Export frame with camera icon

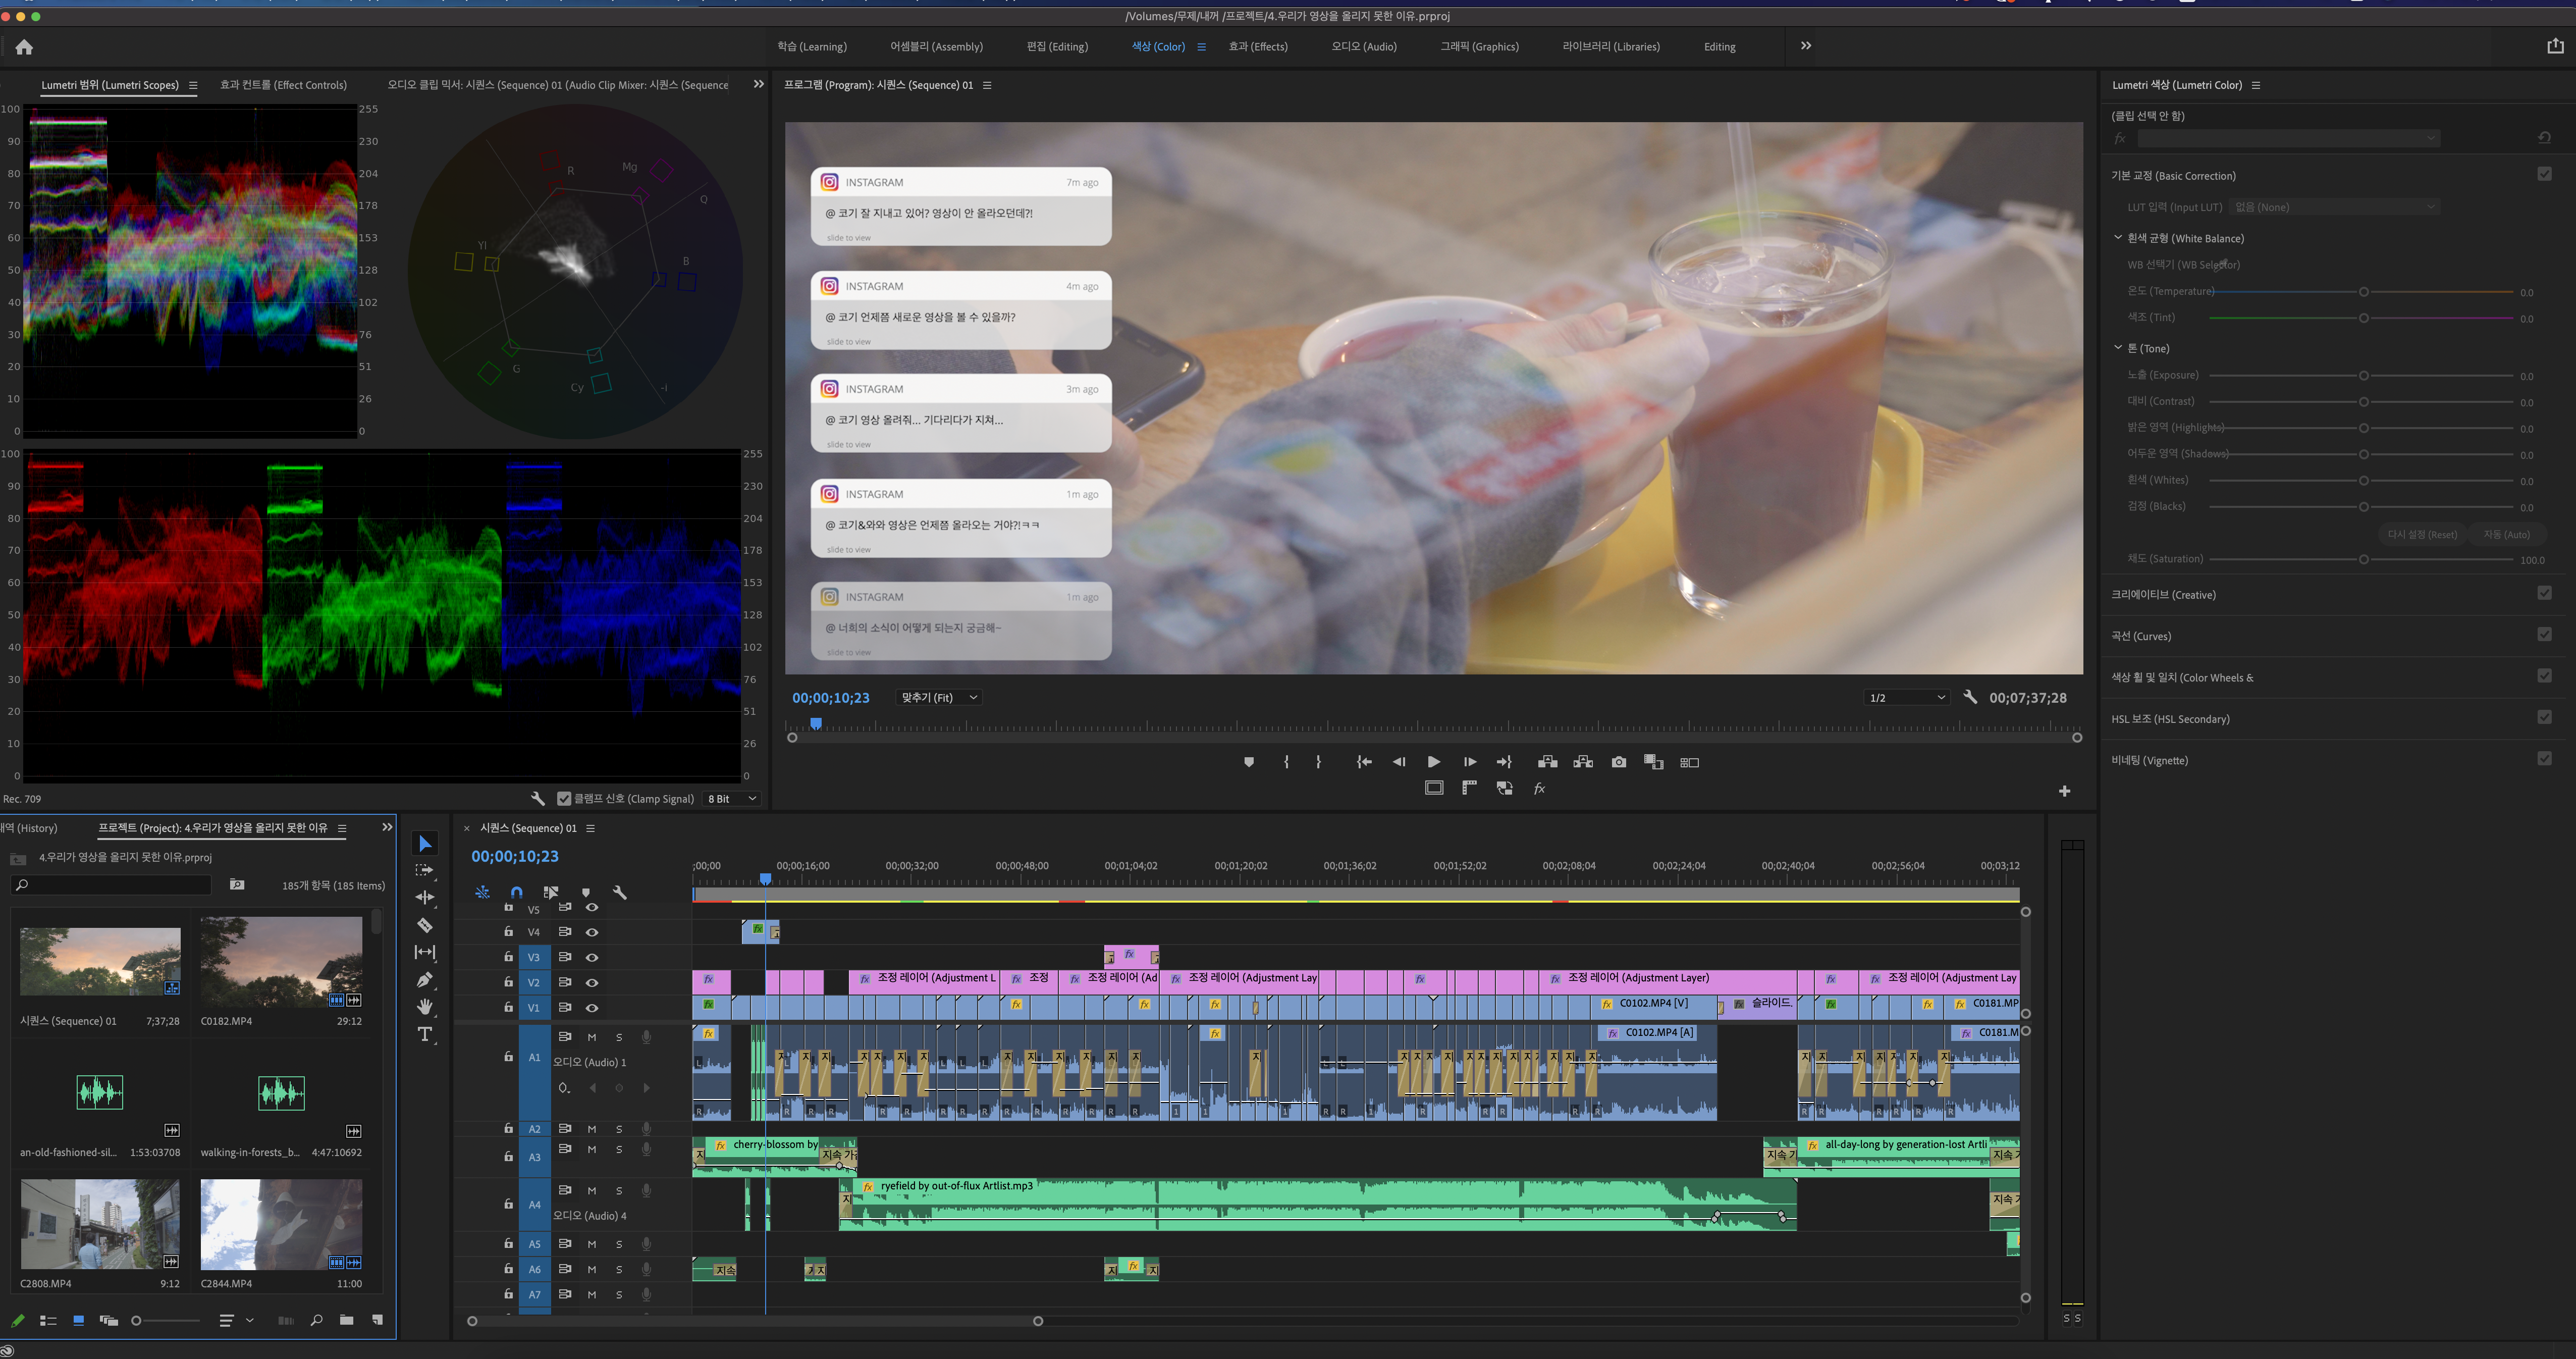tap(1619, 762)
